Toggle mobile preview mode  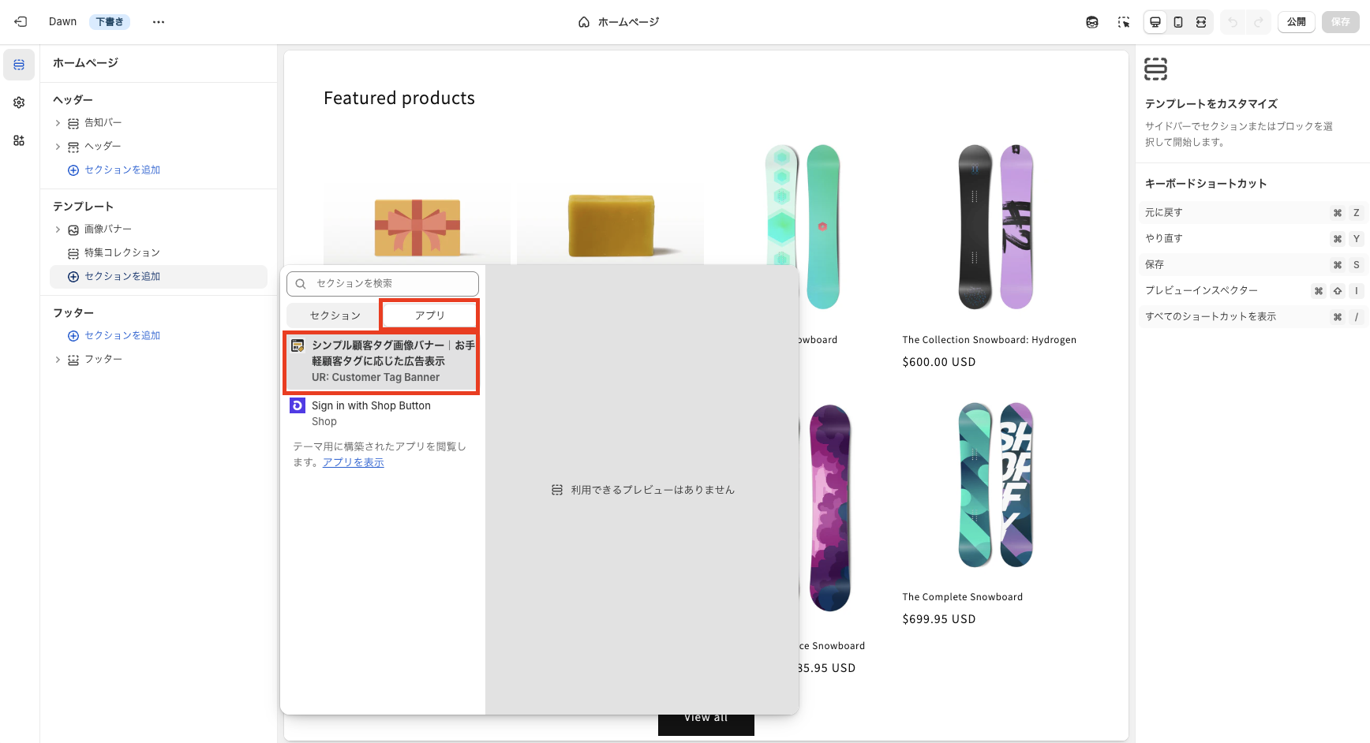tap(1178, 22)
